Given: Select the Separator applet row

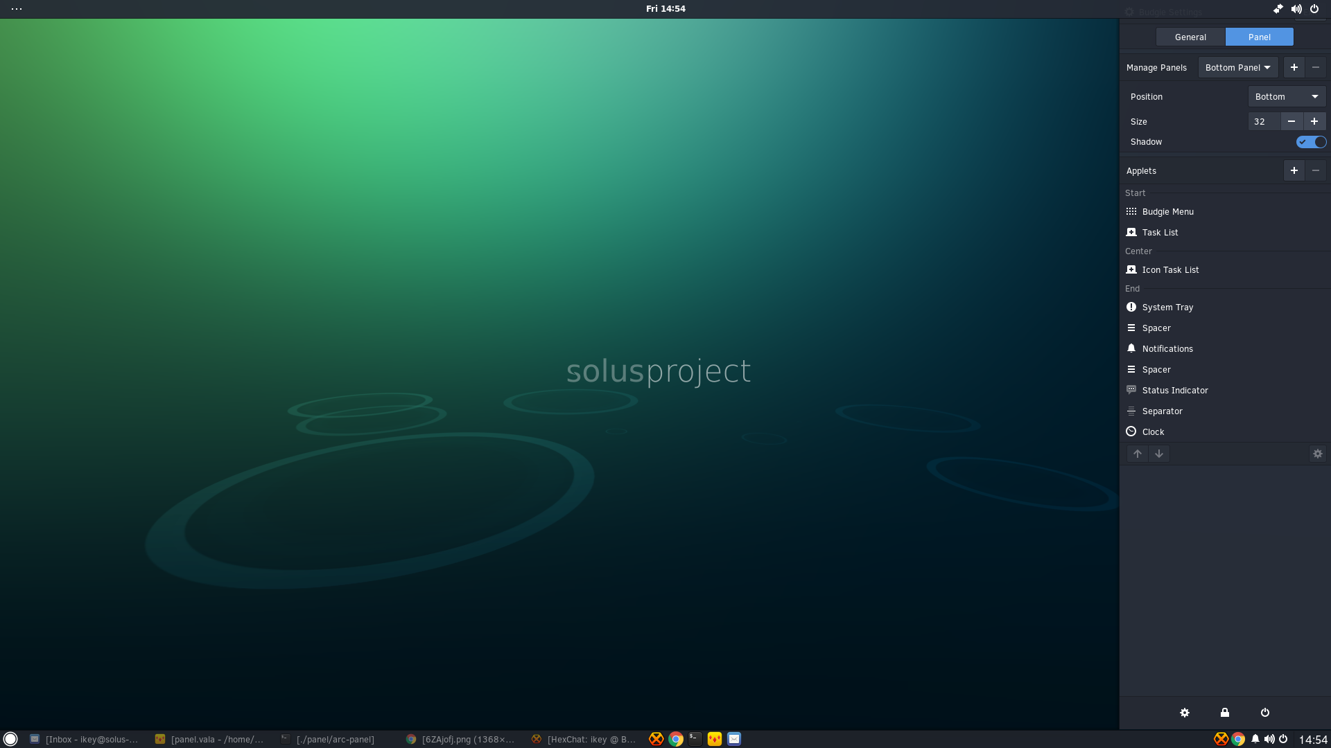Looking at the screenshot, I should [x=1225, y=411].
